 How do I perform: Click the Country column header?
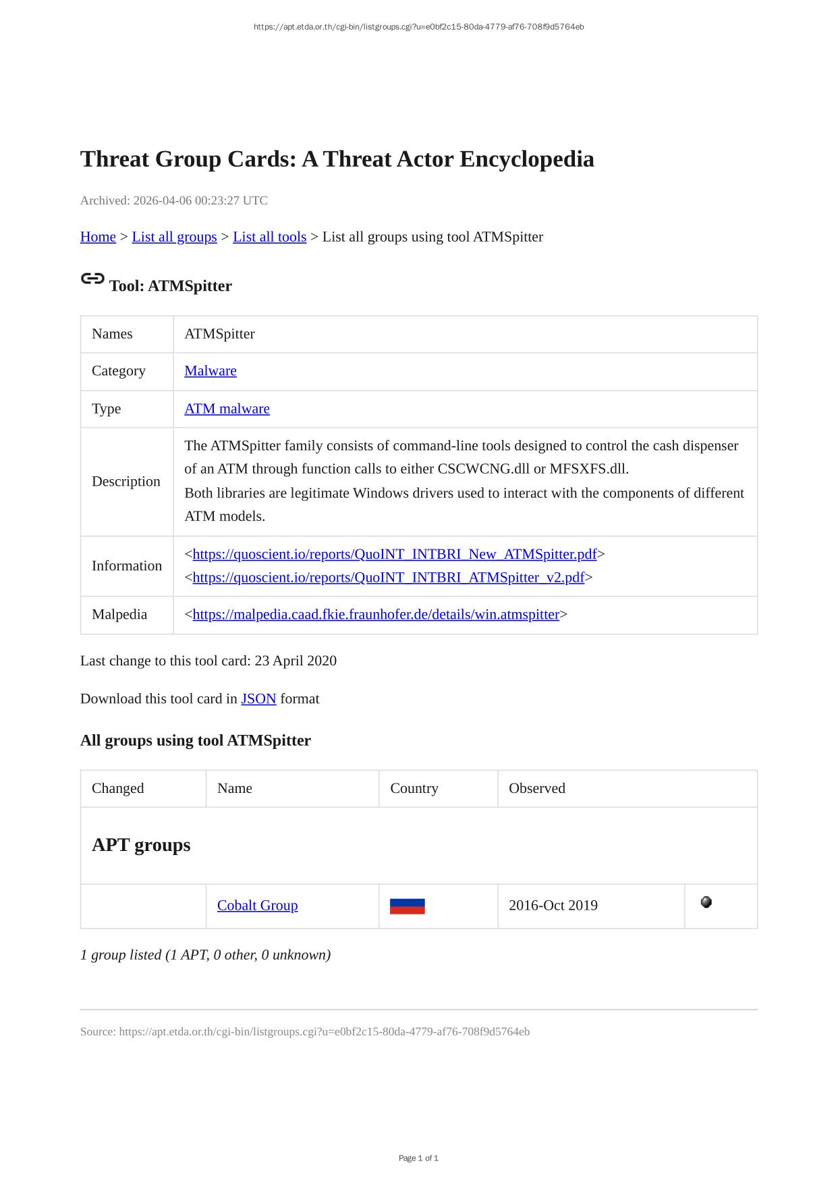coord(414,788)
